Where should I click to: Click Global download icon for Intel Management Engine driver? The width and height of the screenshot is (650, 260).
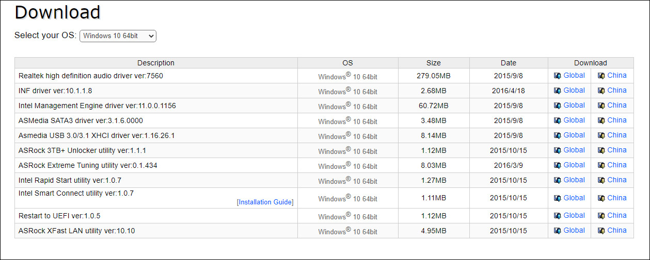[557, 106]
